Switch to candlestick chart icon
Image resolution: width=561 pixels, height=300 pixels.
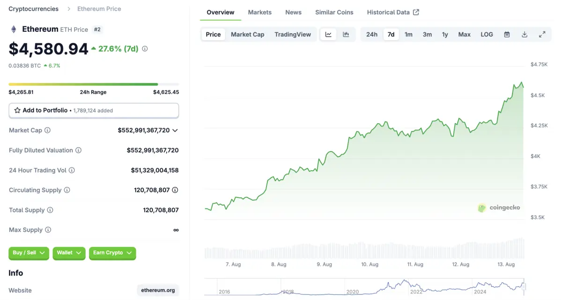coord(345,34)
